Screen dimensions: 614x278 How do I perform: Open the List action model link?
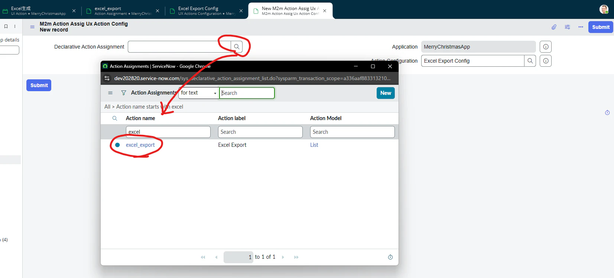coord(314,145)
